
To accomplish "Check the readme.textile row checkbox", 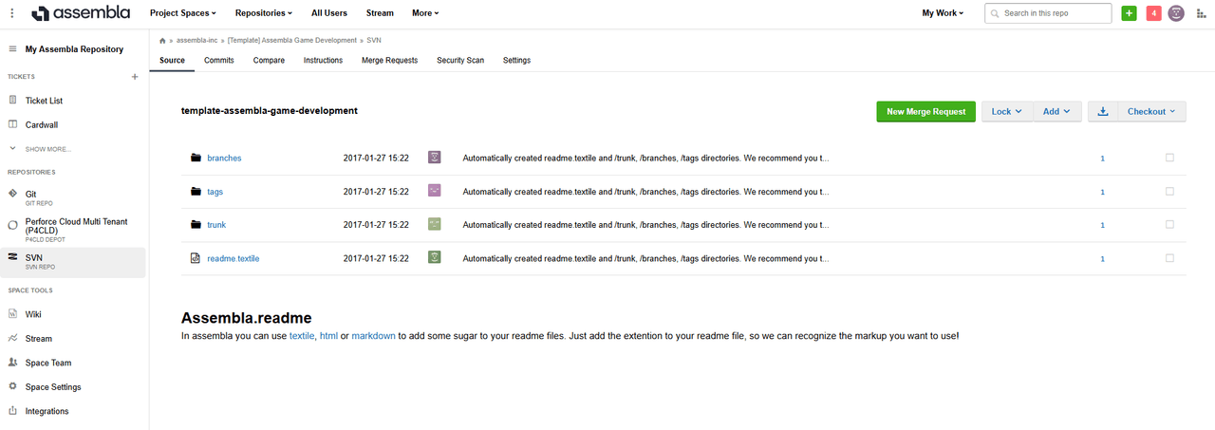I will pyautogui.click(x=1169, y=258).
